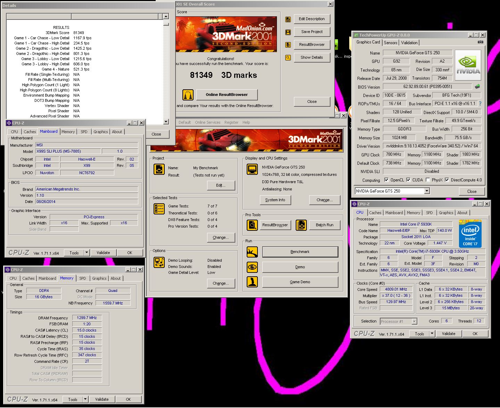Open the GPU selection dropdown in GPU-Z

tap(427, 191)
